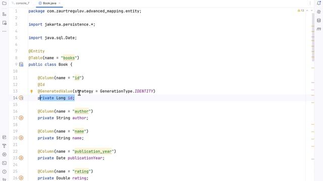Close the Book.java tab
The image size is (323, 181).
60,3
